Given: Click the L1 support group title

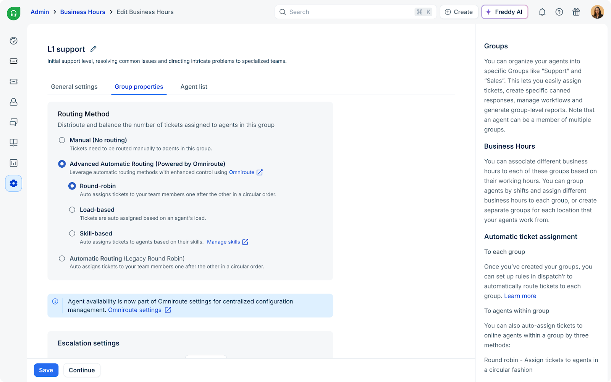Looking at the screenshot, I should click(66, 49).
